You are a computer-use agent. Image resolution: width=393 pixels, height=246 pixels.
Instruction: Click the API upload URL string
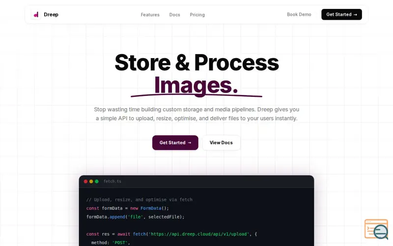(x=199, y=234)
